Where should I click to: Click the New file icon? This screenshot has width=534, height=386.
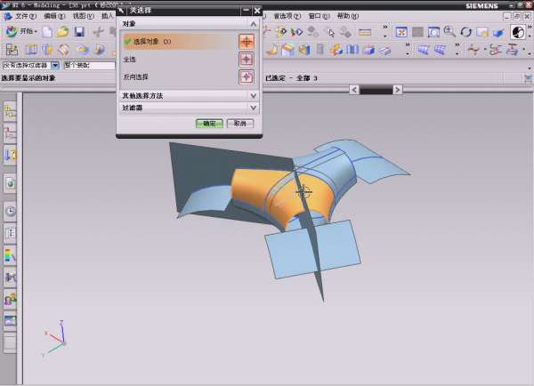[x=46, y=32]
